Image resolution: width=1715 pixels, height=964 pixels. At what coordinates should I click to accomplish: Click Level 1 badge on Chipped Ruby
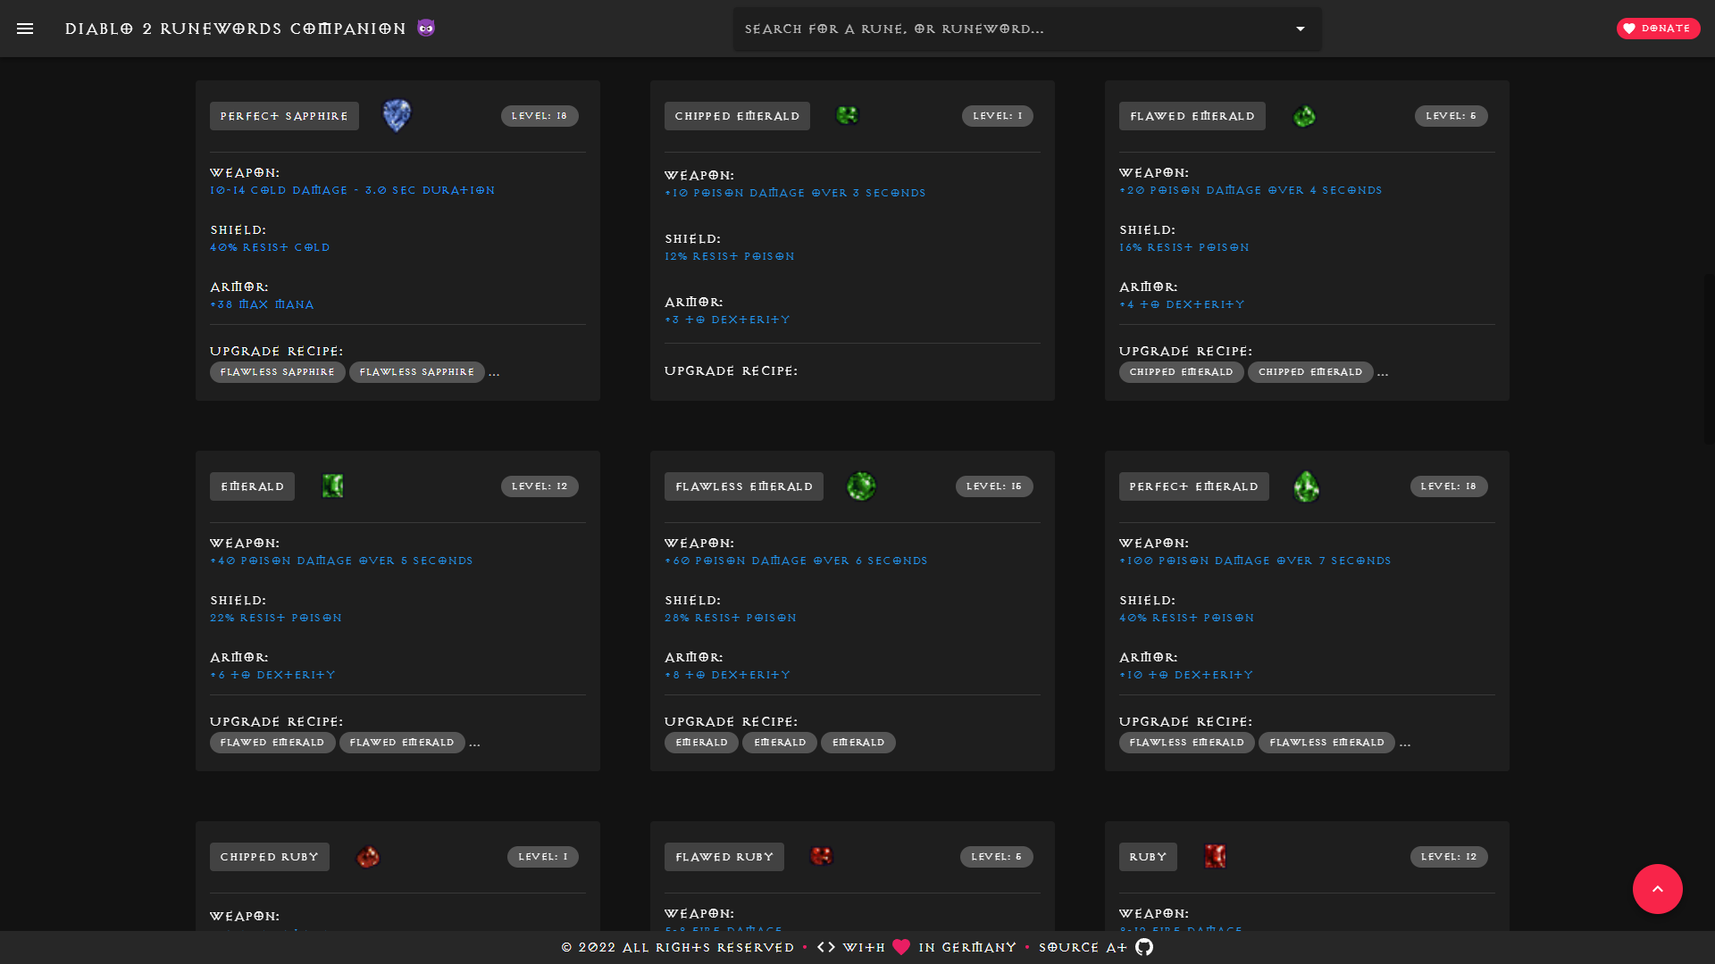543,857
